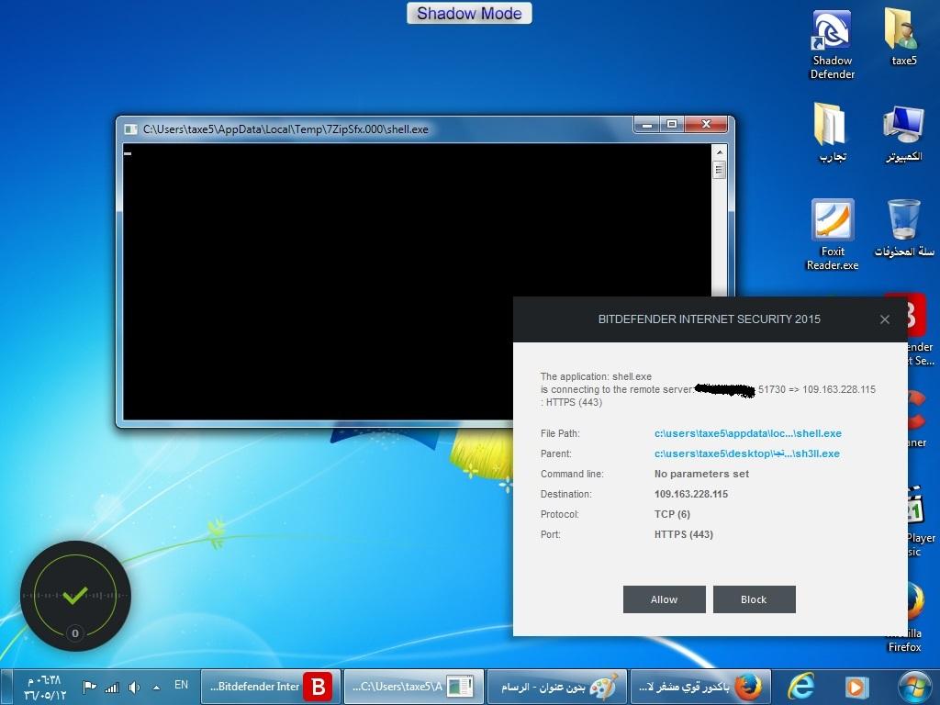The height and width of the screenshot is (705, 940).
Task: Click the Shadow Mode label at top
Action: coord(469,13)
